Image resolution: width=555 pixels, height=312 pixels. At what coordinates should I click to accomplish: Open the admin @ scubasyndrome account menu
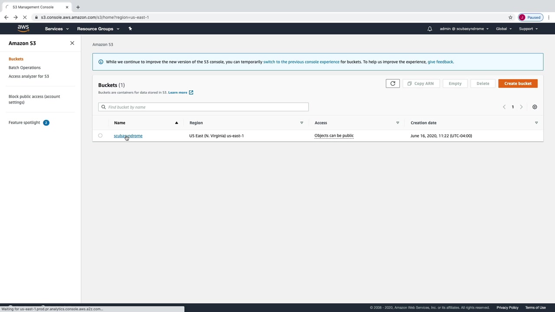pos(464,29)
